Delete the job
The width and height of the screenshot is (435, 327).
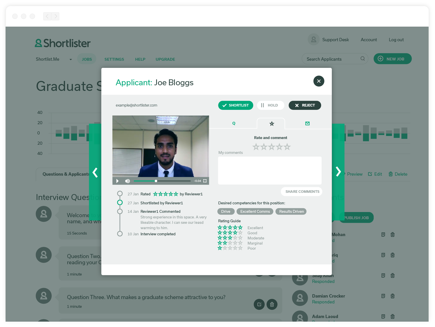[398, 174]
